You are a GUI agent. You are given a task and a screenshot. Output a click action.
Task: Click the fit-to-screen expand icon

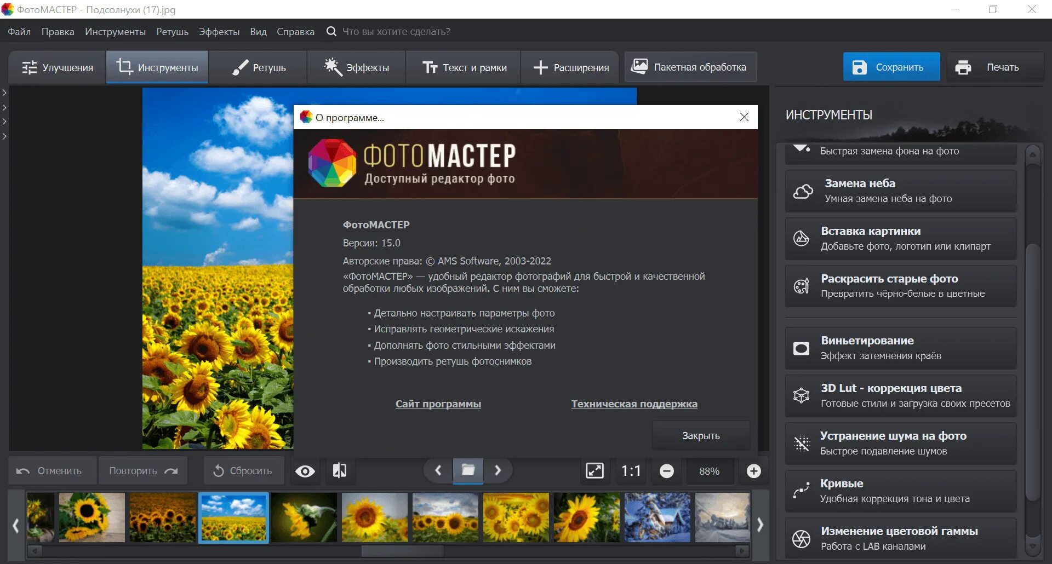(595, 471)
